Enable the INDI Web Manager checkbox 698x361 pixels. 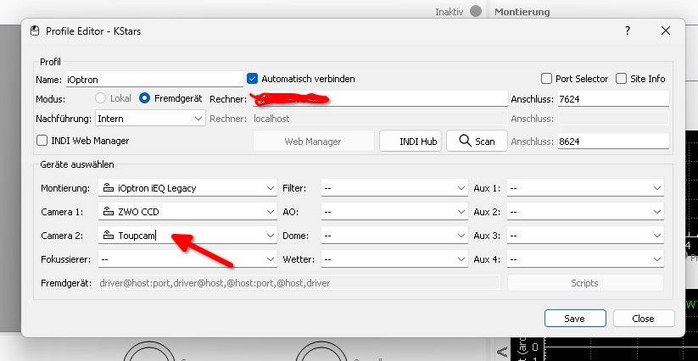[x=42, y=141]
